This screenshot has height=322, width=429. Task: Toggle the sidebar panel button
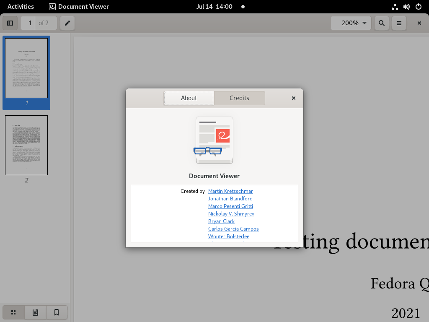pyautogui.click(x=10, y=23)
